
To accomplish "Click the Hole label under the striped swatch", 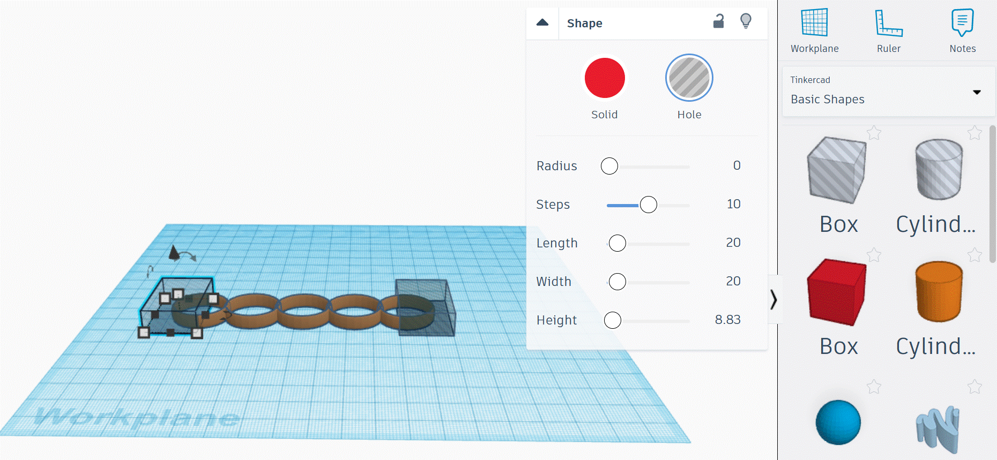I will coord(689,115).
